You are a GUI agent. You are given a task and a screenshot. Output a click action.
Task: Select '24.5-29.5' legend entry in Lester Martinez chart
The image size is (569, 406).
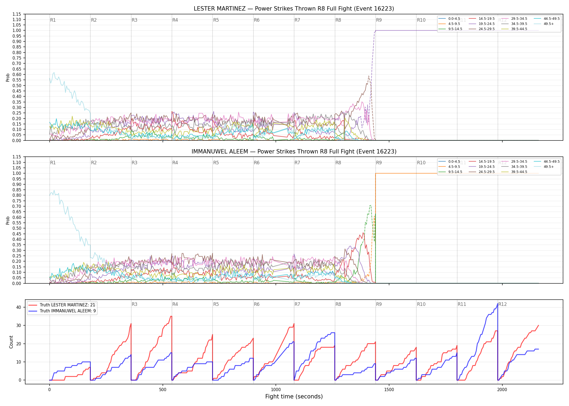(x=482, y=29)
